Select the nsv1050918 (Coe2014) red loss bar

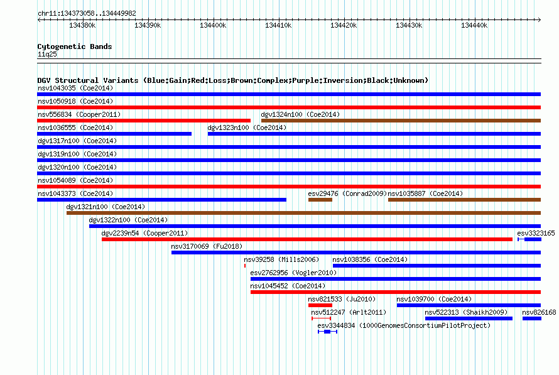(289, 107)
